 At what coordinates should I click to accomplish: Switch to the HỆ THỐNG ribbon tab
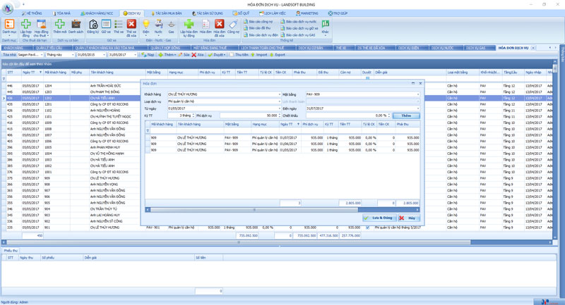32,13
